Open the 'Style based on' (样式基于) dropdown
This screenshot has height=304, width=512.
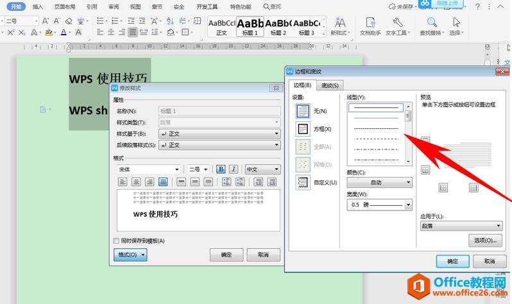coord(219,133)
